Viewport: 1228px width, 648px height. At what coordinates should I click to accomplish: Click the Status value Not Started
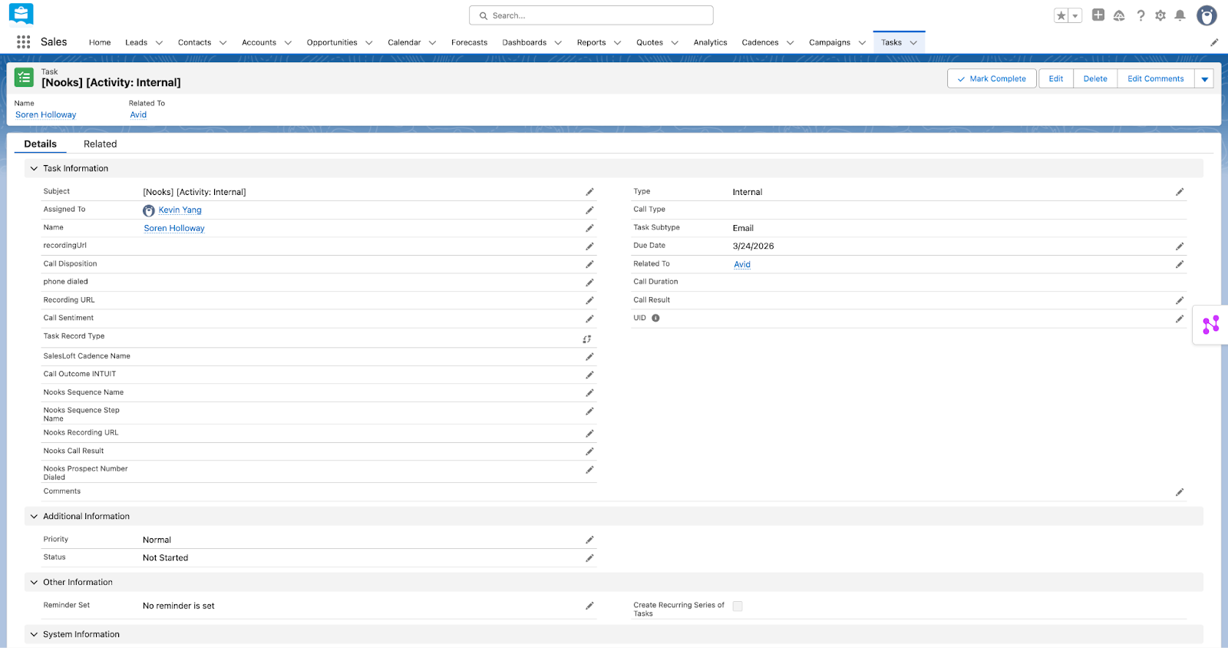(x=165, y=558)
